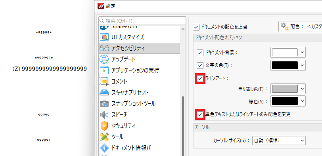Image resolution: width=322 pixels, height=156 pixels.
Task: Click the アクセシビリティ glasses icon
Action: (104, 48)
